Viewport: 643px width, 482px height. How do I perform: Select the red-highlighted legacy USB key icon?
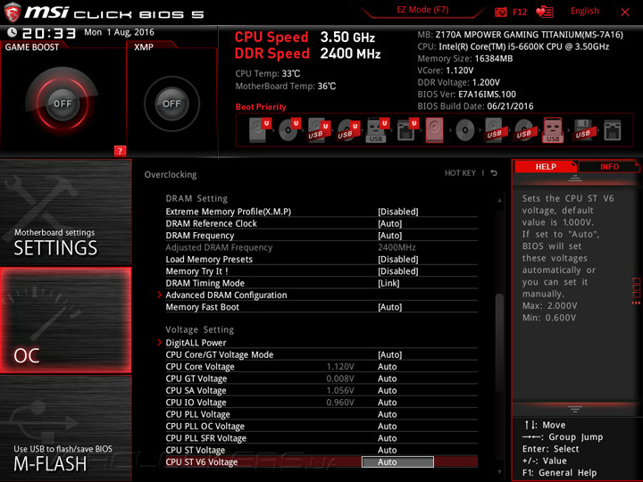pyautogui.click(x=553, y=130)
